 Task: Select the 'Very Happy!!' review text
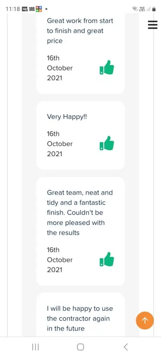tap(67, 117)
